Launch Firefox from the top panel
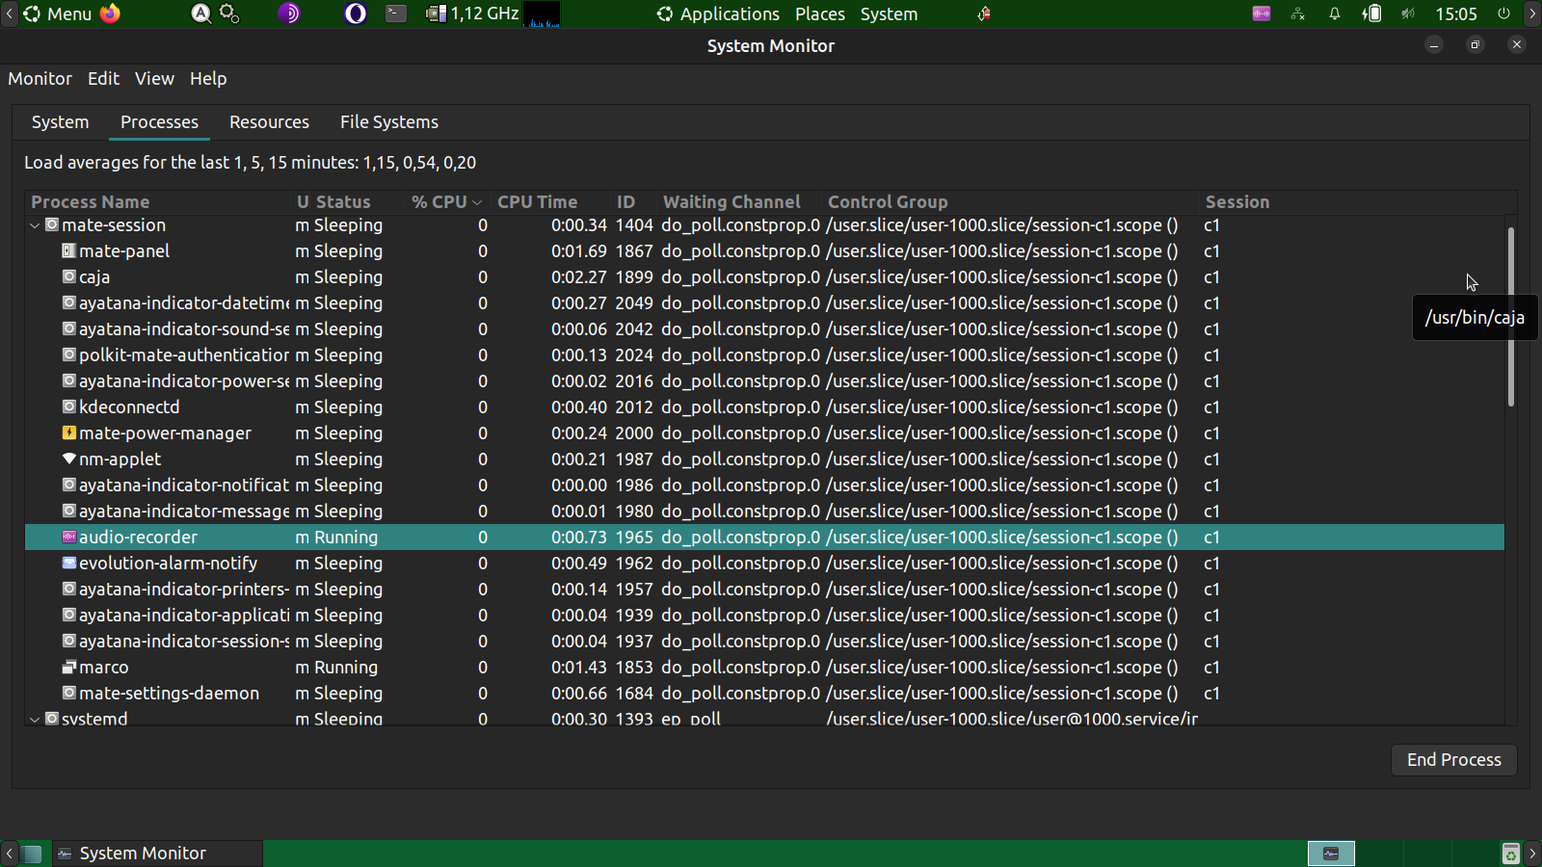 click(x=111, y=13)
